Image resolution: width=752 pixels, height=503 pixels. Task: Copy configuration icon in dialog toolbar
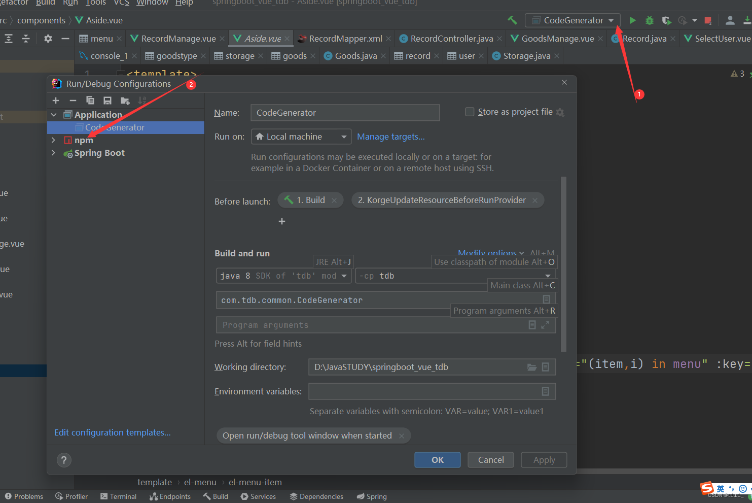pos(90,100)
